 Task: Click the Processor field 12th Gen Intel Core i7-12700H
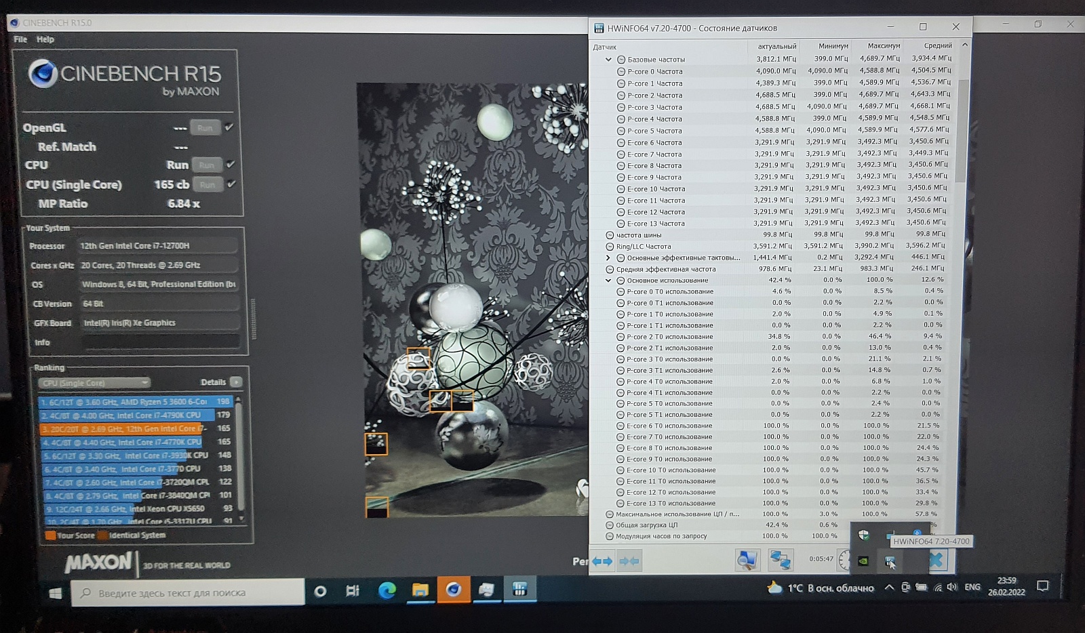tap(158, 246)
